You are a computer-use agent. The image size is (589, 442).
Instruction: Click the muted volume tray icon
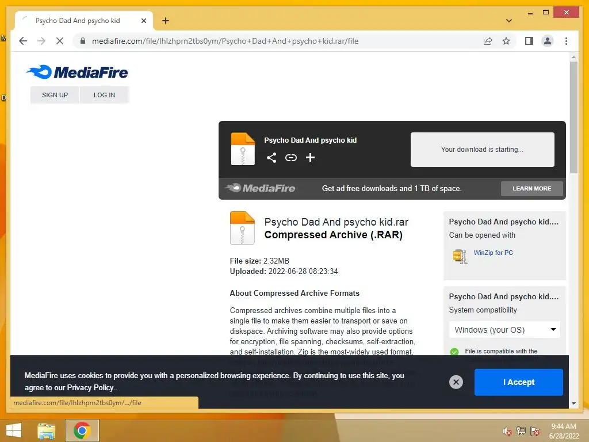507,431
